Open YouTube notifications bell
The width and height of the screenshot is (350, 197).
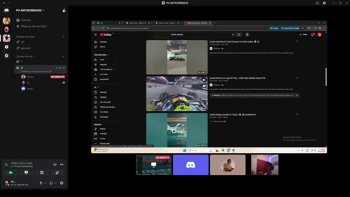[313, 34]
